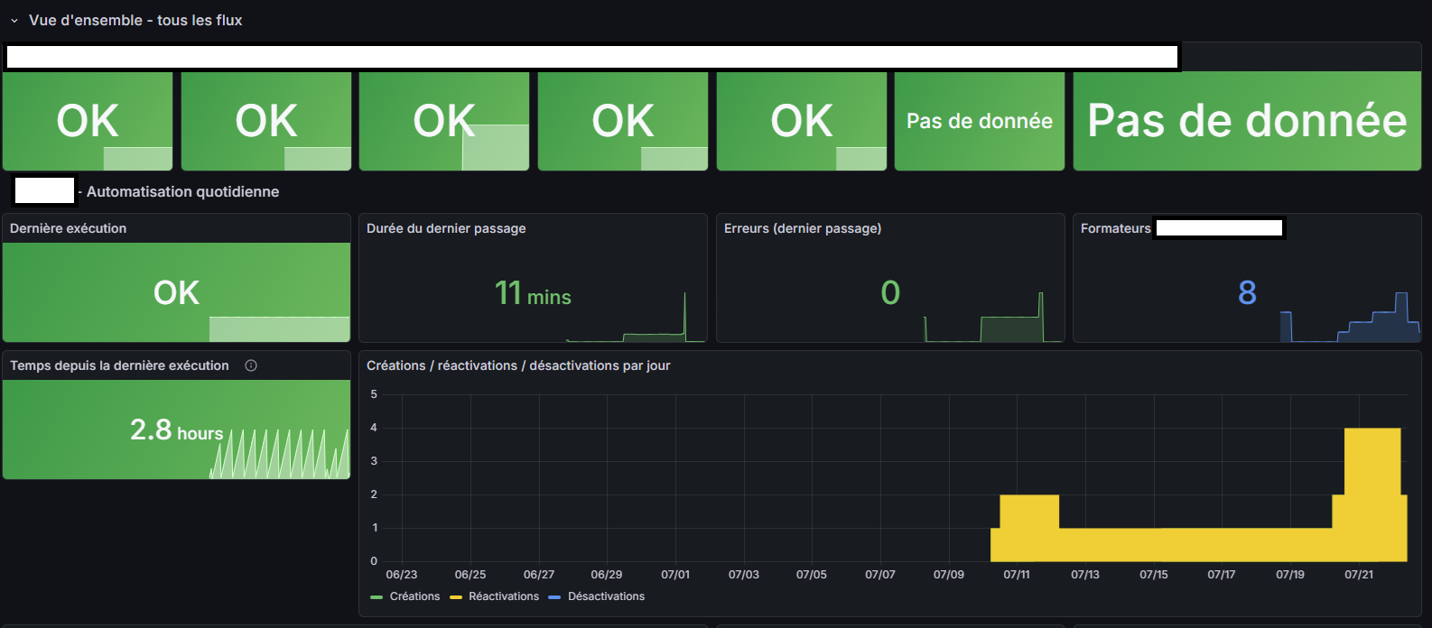The width and height of the screenshot is (1432, 628).
Task: Click the yellow bar peak near 07/11
Action: pos(1029,528)
